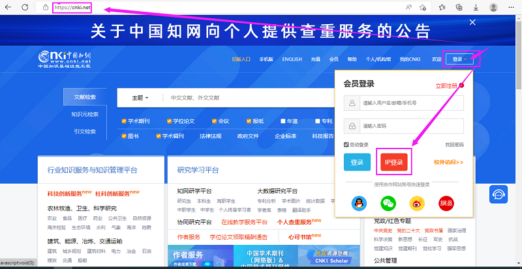Select the 引文检索 tab
Viewport: 522px width, 269px height.
point(85,132)
